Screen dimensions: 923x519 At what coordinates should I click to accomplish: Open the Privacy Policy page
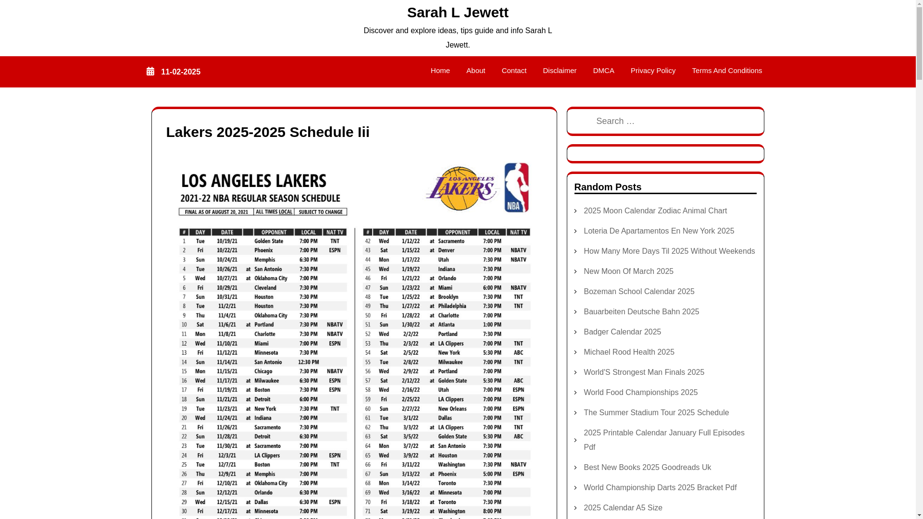click(653, 71)
